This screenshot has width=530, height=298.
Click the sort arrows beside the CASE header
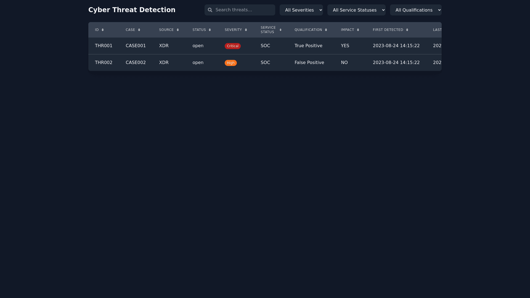pyautogui.click(x=139, y=30)
